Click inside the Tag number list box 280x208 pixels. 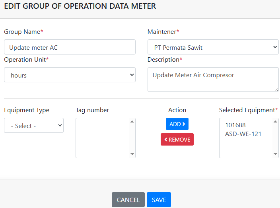click(x=103, y=138)
